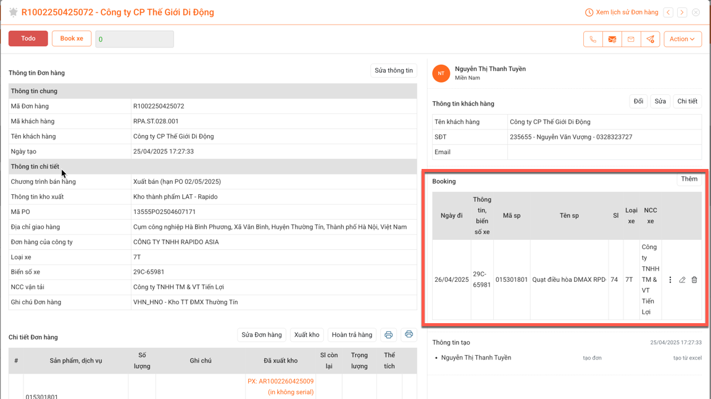Click Thêm to add booking
This screenshot has width=711, height=399.
click(689, 179)
